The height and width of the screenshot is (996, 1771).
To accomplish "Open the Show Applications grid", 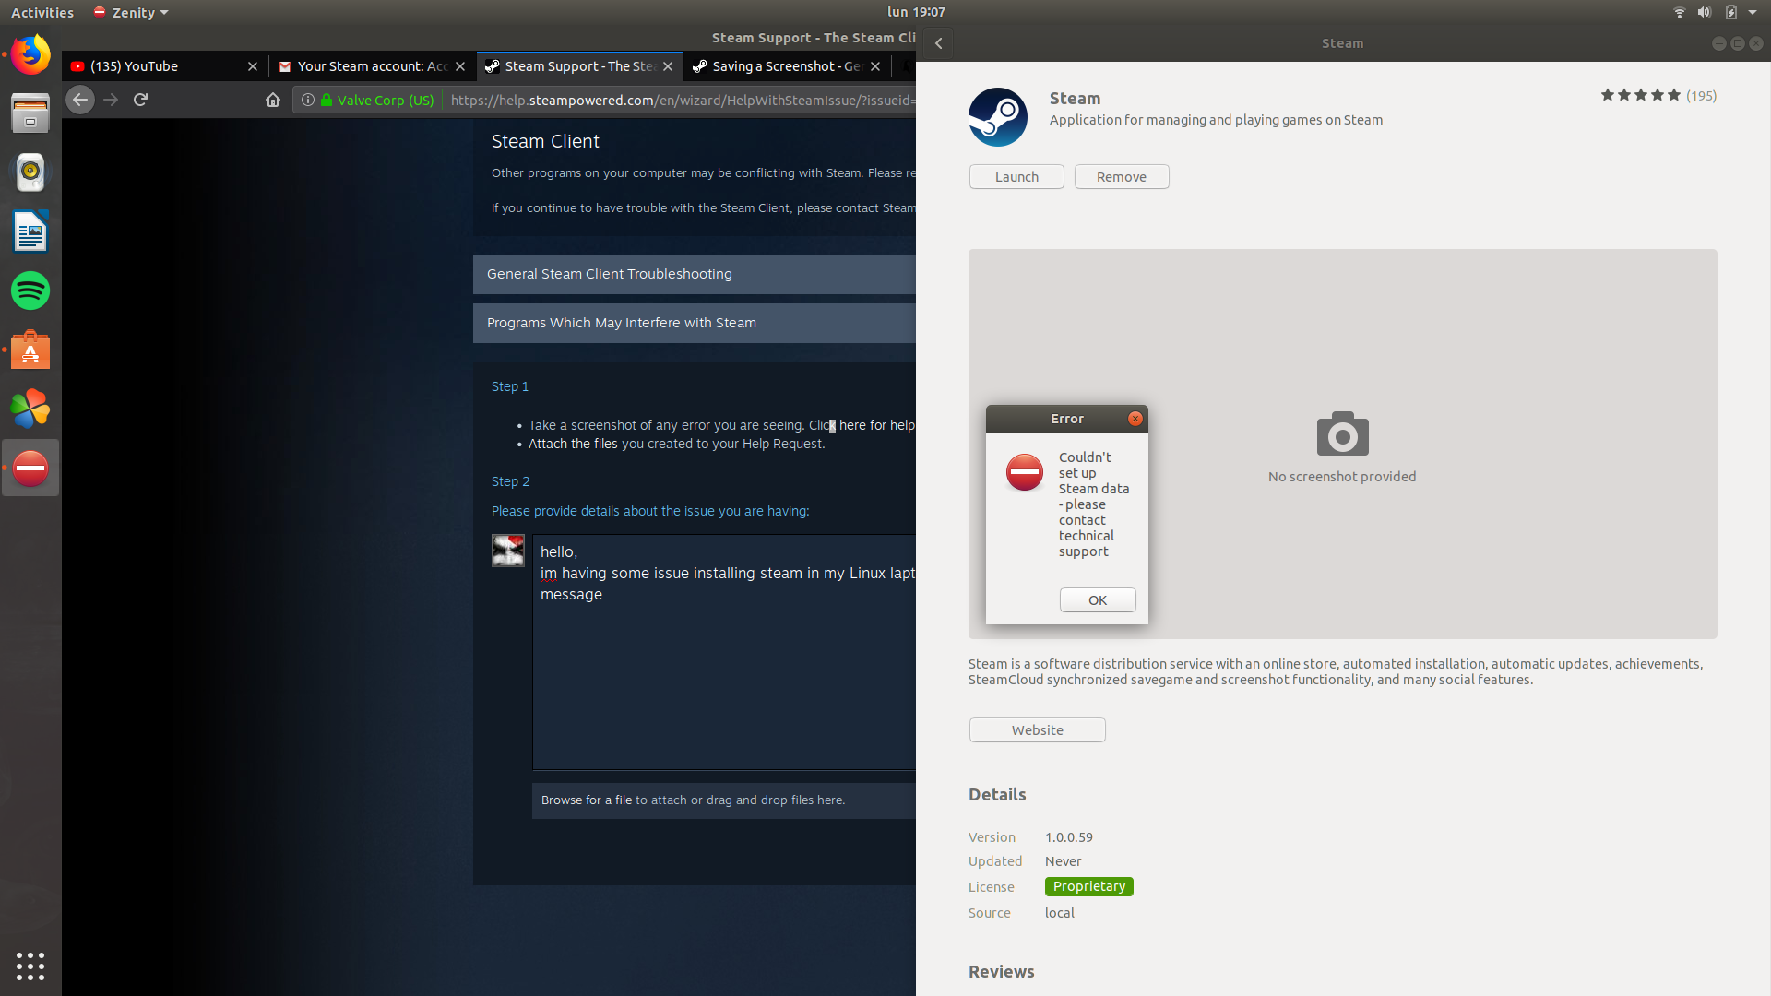I will [30, 966].
